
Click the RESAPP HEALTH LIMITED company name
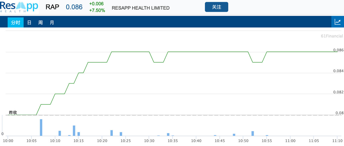[141, 8]
